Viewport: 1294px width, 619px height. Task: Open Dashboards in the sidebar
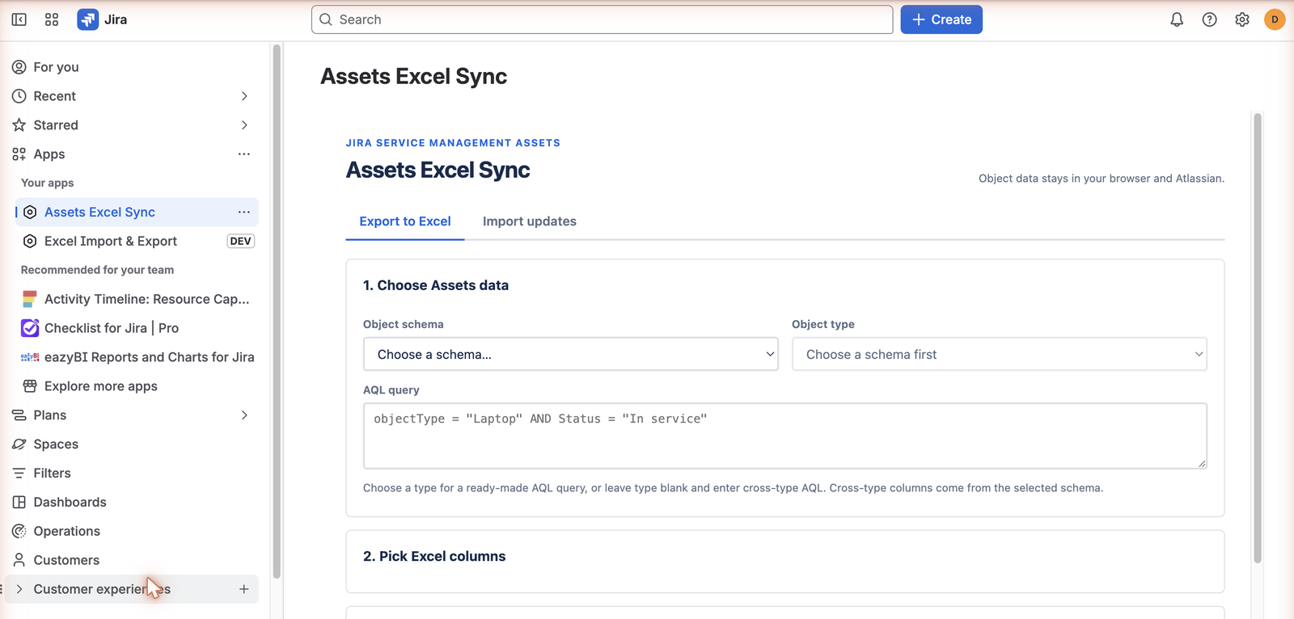[70, 503]
